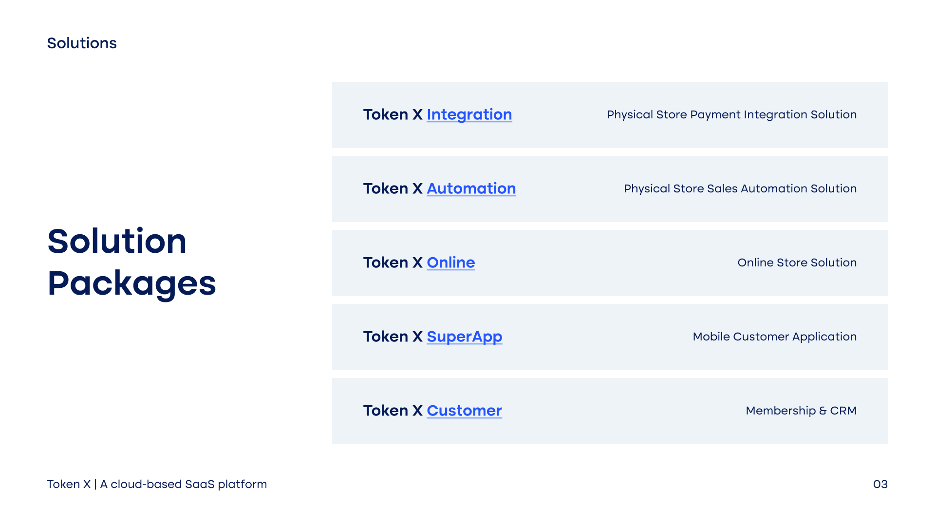Select the Membership & CRM description
The height and width of the screenshot is (526, 935).
click(801, 411)
